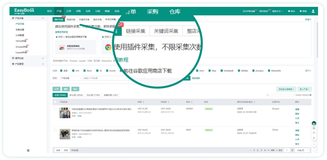Click the help question mark icon
This screenshot has height=160, width=327.
point(301,11)
